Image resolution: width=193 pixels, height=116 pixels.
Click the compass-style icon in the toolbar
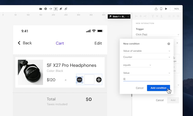46,9
